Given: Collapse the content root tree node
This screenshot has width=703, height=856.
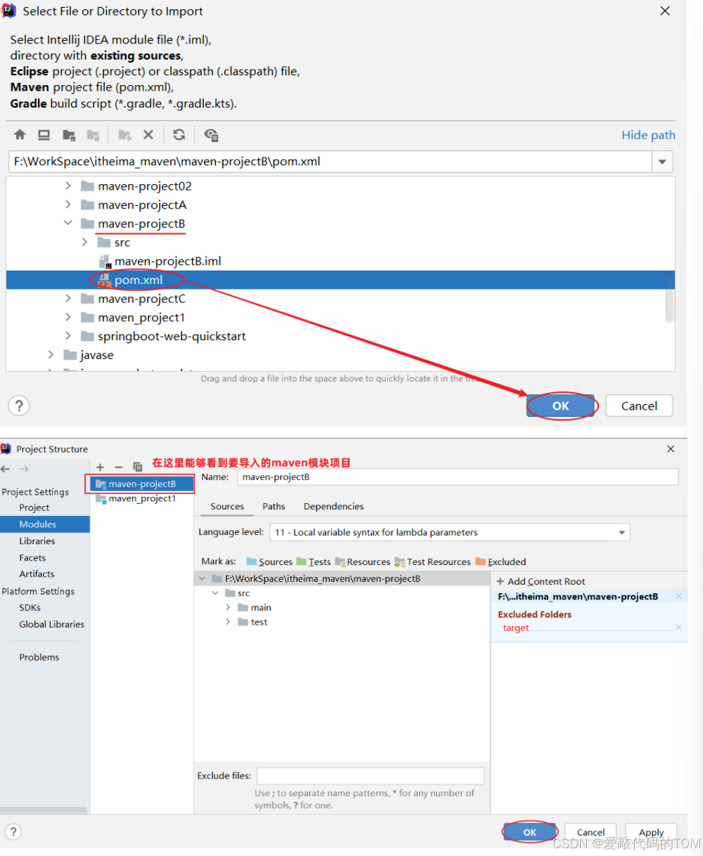Looking at the screenshot, I should (x=202, y=579).
